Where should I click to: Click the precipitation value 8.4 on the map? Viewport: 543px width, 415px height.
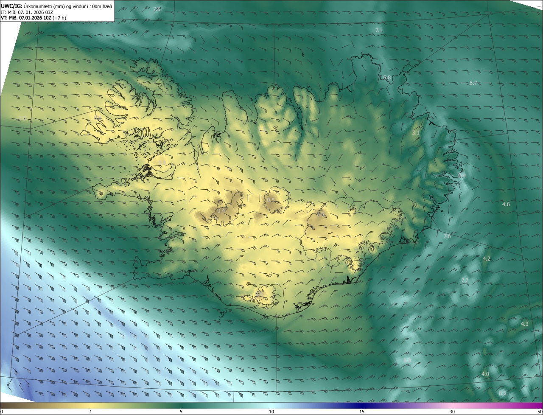(462, 175)
